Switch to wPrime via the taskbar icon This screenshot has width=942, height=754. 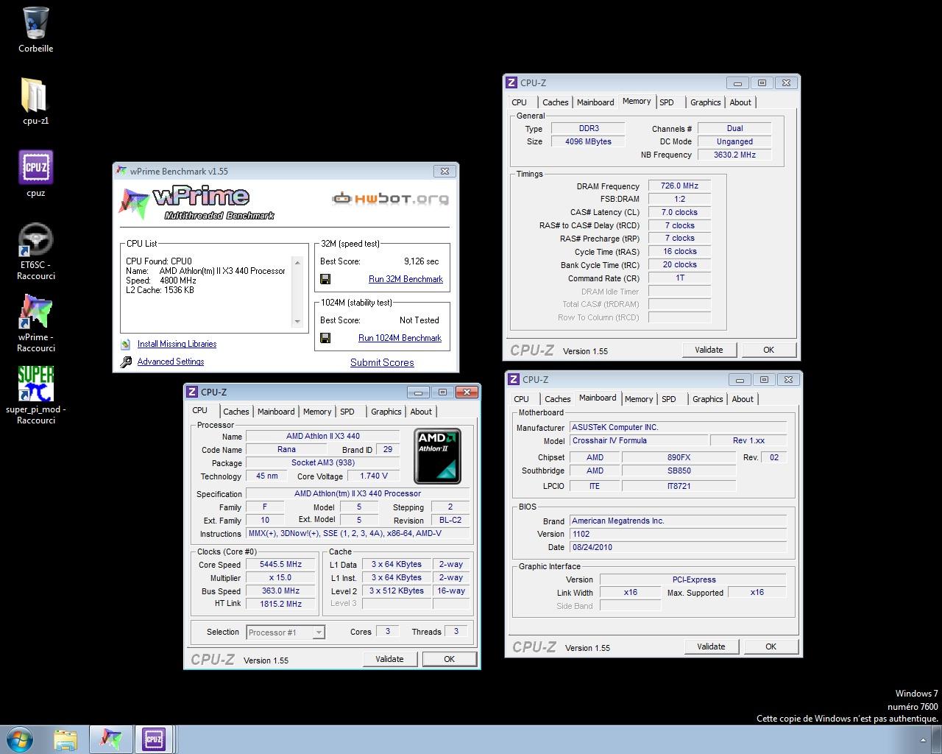111,739
